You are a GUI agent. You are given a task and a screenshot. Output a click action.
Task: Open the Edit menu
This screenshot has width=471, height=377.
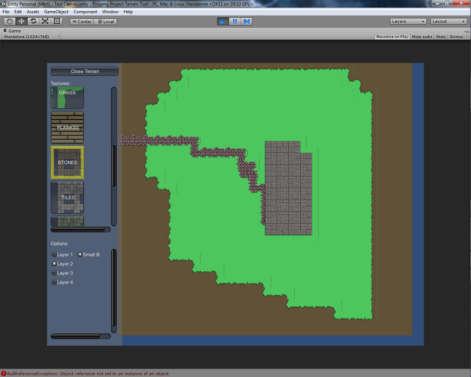18,12
